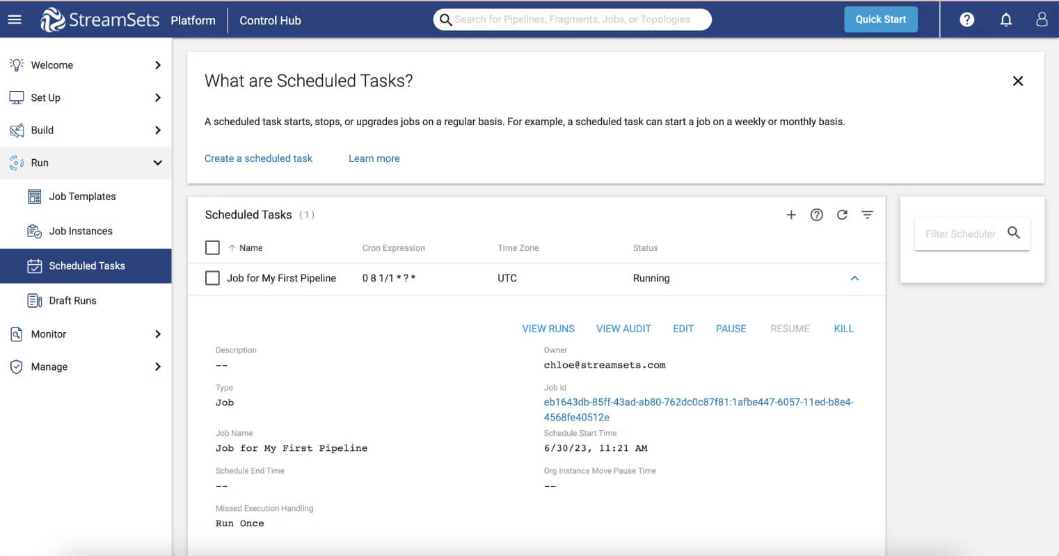Refresh the scheduled tasks list
This screenshot has width=1059, height=556.
(842, 215)
